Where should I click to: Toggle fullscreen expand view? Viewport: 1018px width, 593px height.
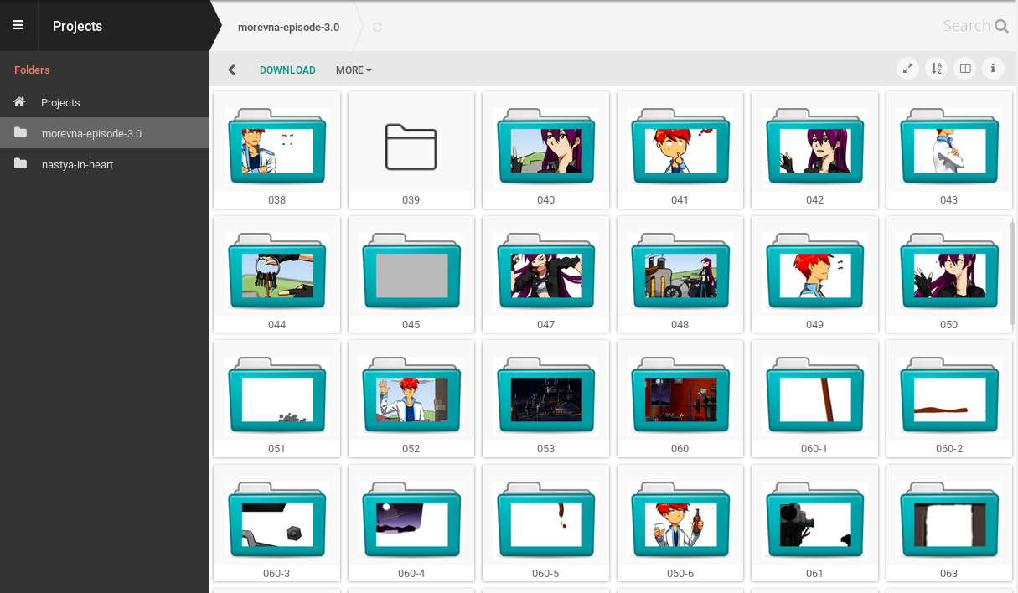907,69
